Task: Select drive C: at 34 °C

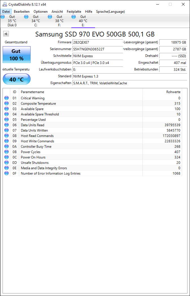Action: (36, 21)
